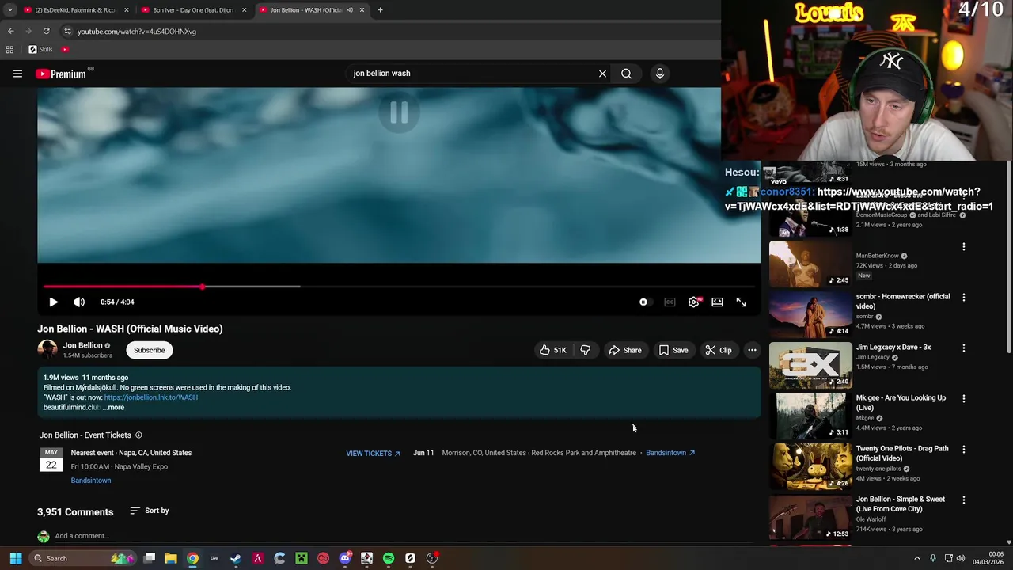Image resolution: width=1013 pixels, height=570 pixels.
Task: Open options menu for ManBetterKnow video
Action: (x=964, y=247)
